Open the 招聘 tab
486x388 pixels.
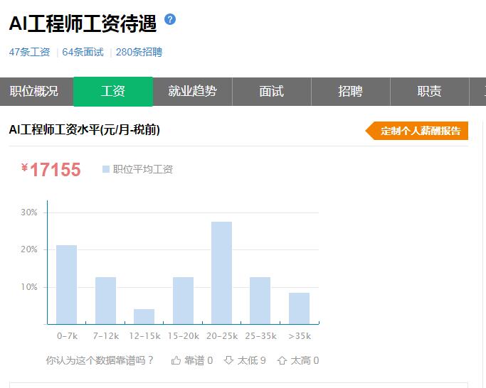point(351,92)
